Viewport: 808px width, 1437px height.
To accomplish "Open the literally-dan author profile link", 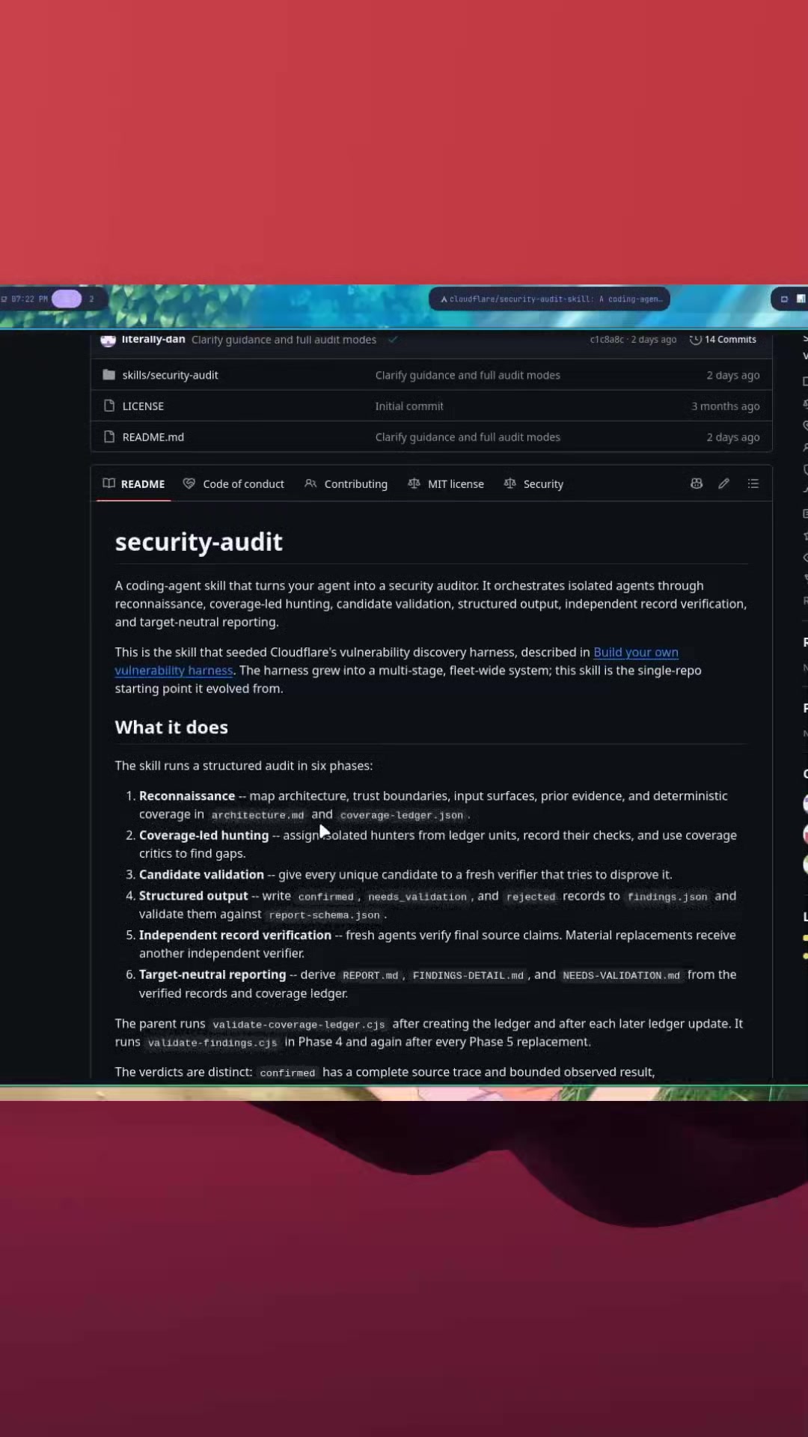I will tap(153, 339).
